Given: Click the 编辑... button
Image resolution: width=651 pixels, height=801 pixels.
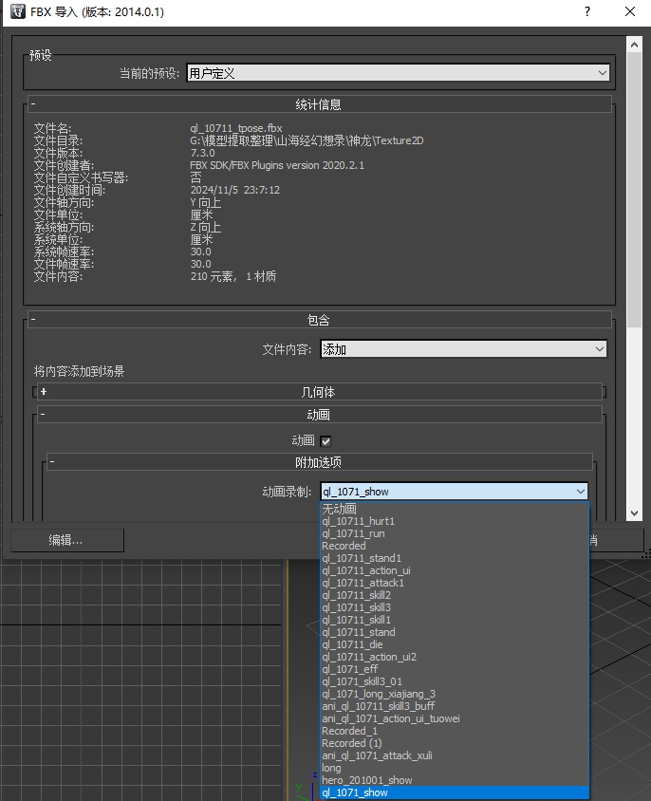Looking at the screenshot, I should coord(67,540).
